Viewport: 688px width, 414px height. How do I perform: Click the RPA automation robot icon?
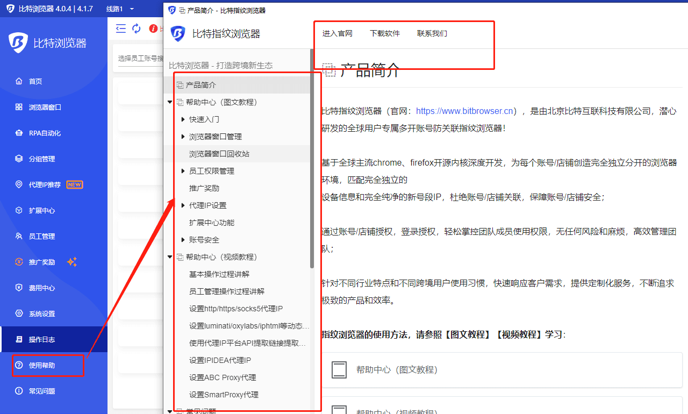click(19, 133)
